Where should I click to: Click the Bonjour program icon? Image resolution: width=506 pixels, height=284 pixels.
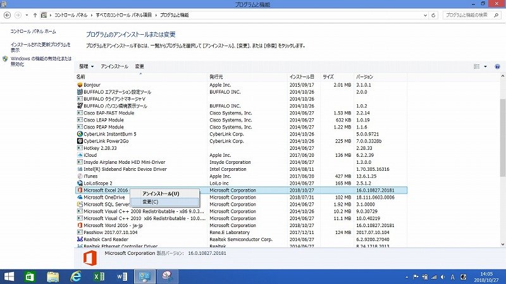pos(80,85)
